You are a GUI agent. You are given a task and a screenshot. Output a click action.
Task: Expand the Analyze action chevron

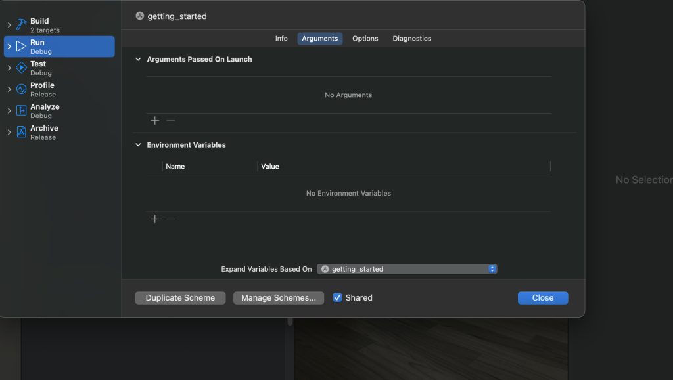[x=9, y=110]
